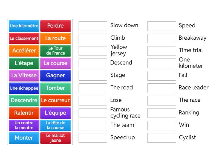Select the 'Ralentir' tile
Viewport: 219px width, 164px height.
[24, 113]
